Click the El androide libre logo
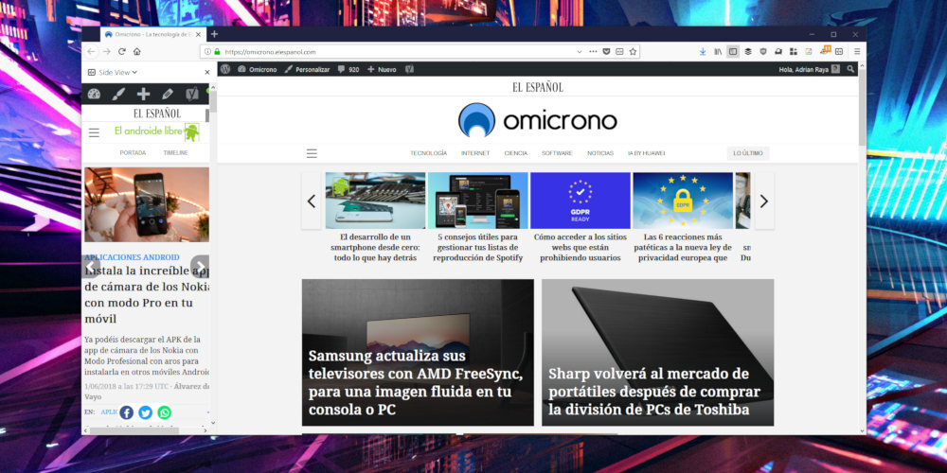 point(157,131)
